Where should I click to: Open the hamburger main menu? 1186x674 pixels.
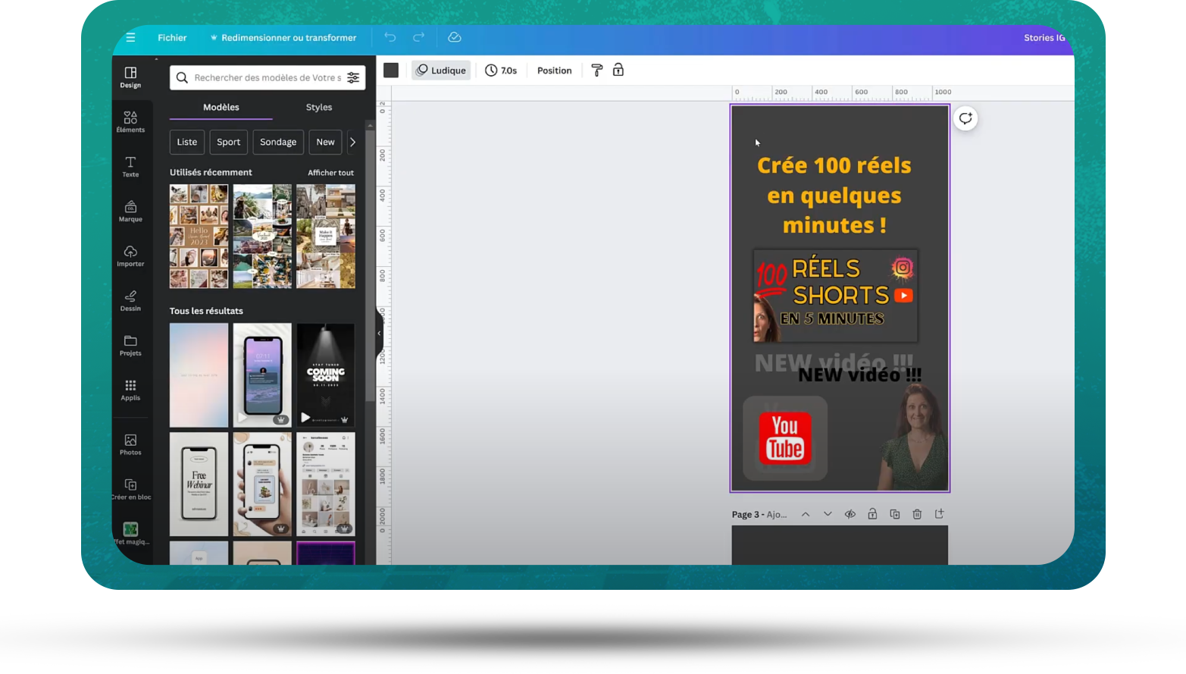[x=130, y=37]
